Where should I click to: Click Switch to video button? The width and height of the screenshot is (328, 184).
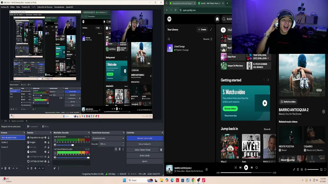(x=288, y=102)
